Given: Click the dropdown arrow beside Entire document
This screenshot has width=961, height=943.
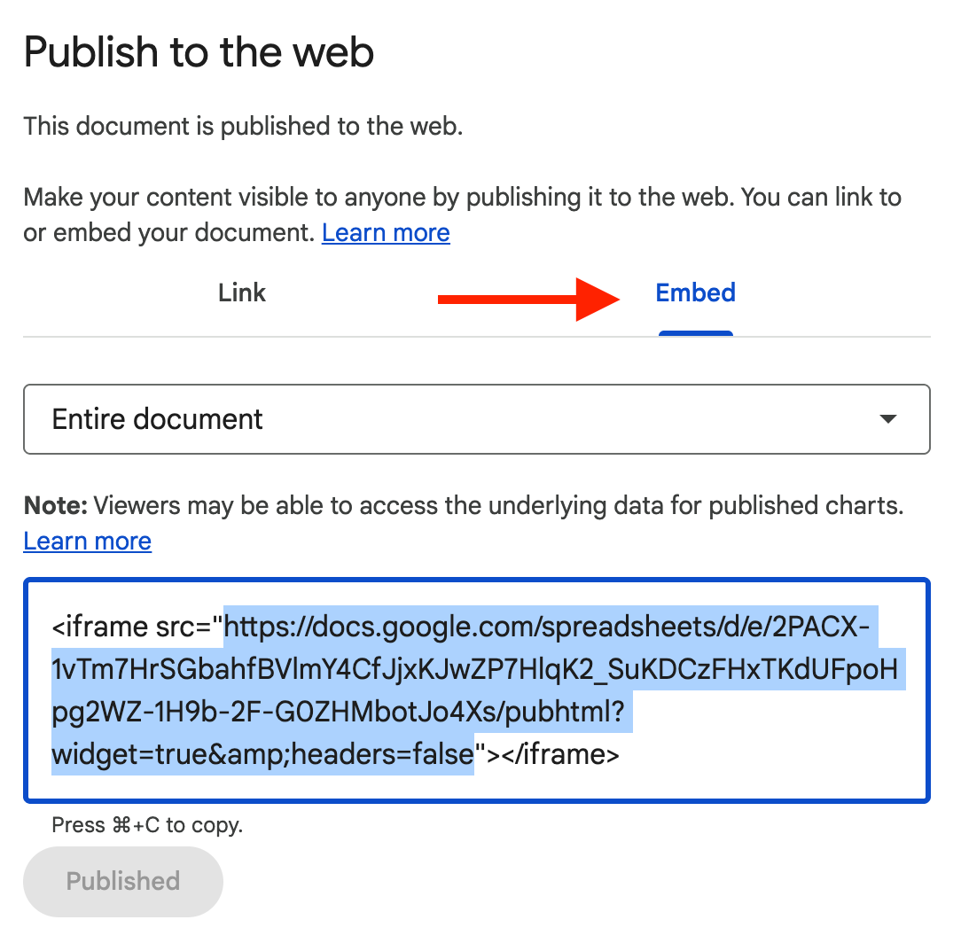Looking at the screenshot, I should click(x=887, y=419).
